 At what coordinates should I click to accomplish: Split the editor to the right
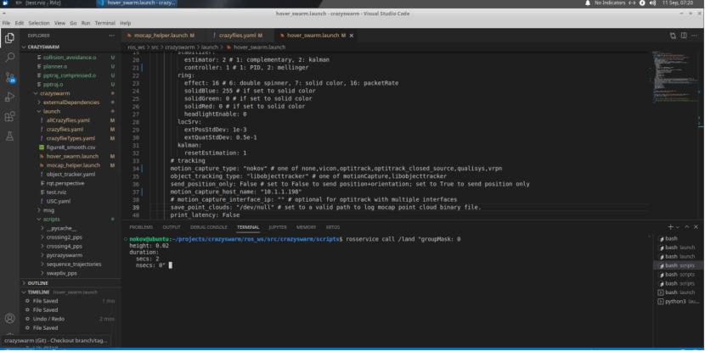pos(684,36)
